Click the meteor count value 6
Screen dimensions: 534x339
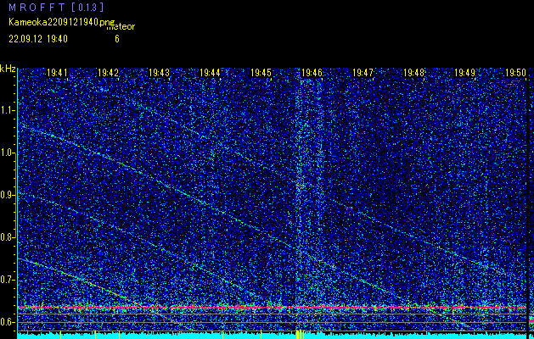tap(117, 39)
